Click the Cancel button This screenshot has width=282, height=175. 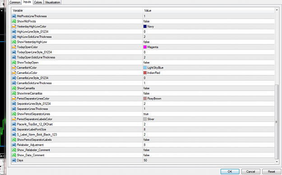pyautogui.click(x=251, y=171)
